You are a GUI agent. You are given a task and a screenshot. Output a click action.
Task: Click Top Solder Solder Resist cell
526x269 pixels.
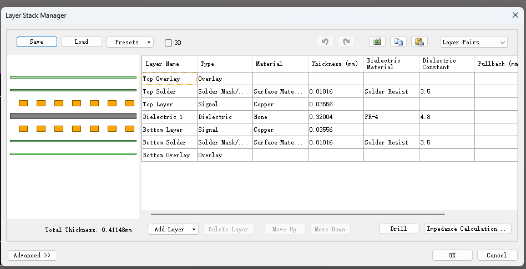click(x=391, y=91)
